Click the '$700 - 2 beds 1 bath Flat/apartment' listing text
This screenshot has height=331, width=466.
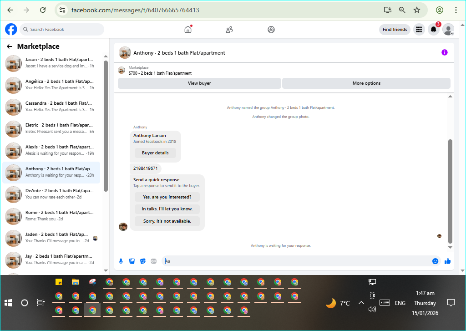(160, 73)
